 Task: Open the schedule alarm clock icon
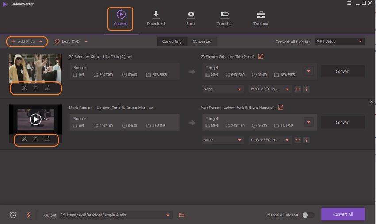(x=13, y=215)
